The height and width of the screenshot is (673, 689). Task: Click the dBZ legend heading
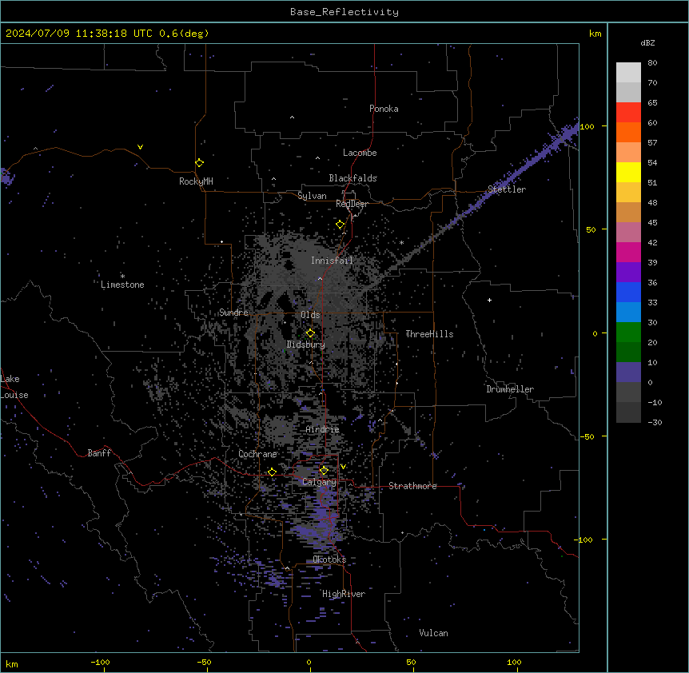pyautogui.click(x=647, y=42)
